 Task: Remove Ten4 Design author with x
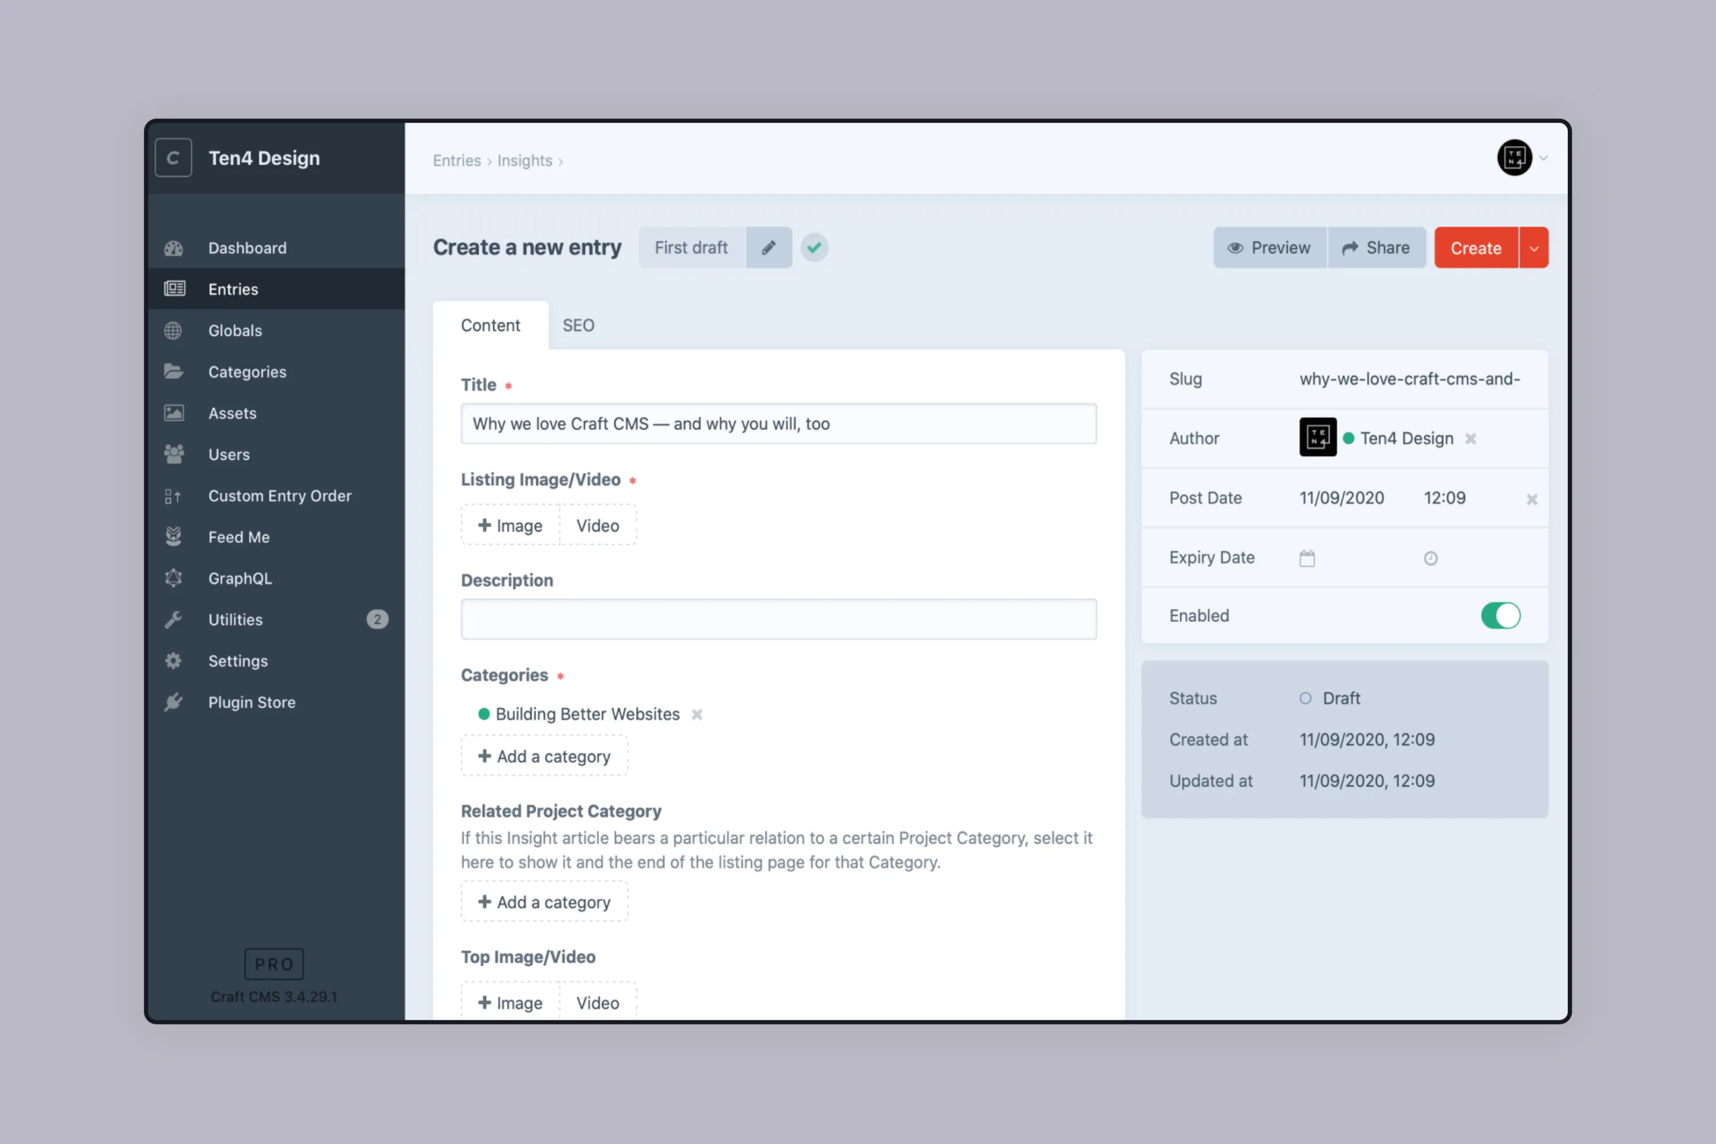click(x=1471, y=439)
